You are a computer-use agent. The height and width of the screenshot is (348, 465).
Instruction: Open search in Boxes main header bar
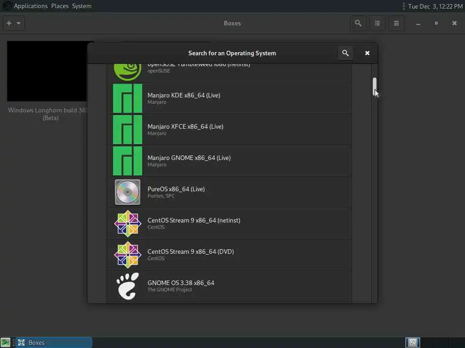pos(358,23)
